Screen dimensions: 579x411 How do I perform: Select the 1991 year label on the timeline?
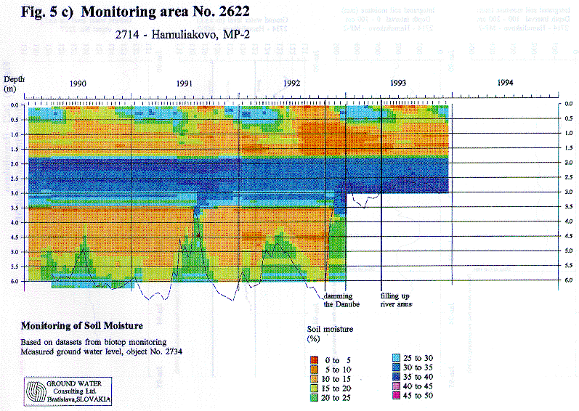[185, 84]
